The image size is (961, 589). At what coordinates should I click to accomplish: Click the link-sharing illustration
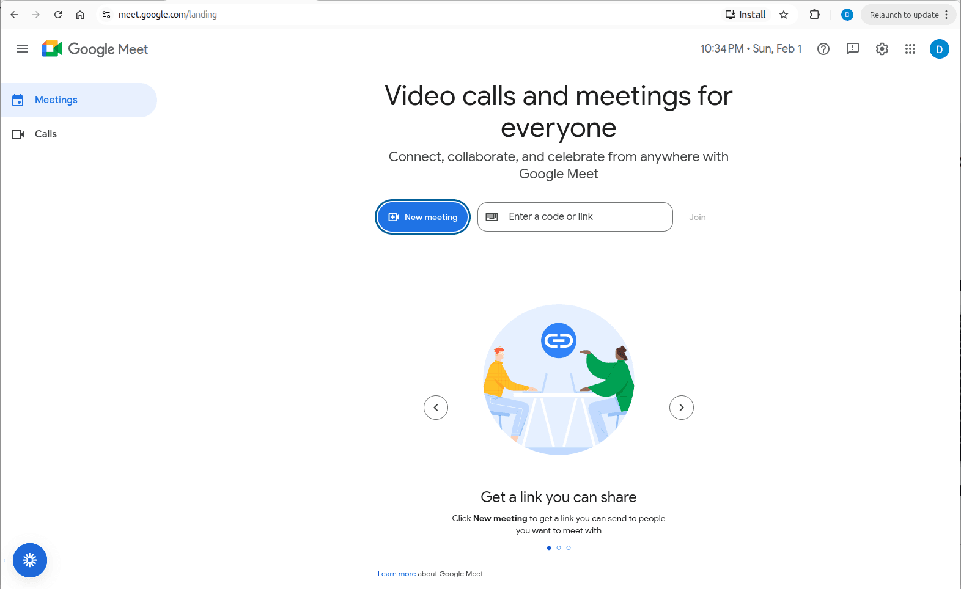[559, 379]
